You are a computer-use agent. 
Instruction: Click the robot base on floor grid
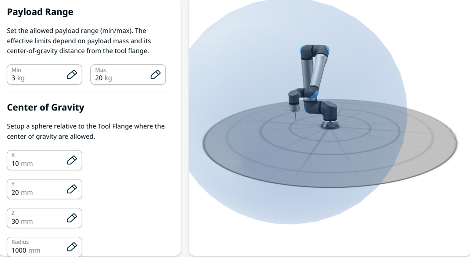click(329, 125)
